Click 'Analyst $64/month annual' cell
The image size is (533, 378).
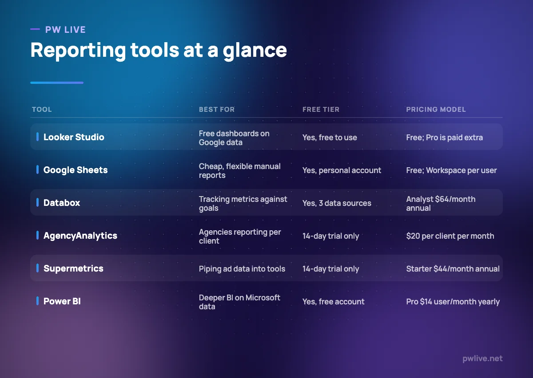[x=441, y=203]
